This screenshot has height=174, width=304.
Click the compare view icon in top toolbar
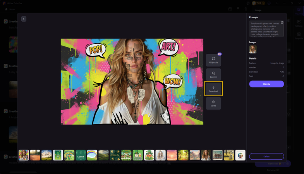(x=230, y=9)
